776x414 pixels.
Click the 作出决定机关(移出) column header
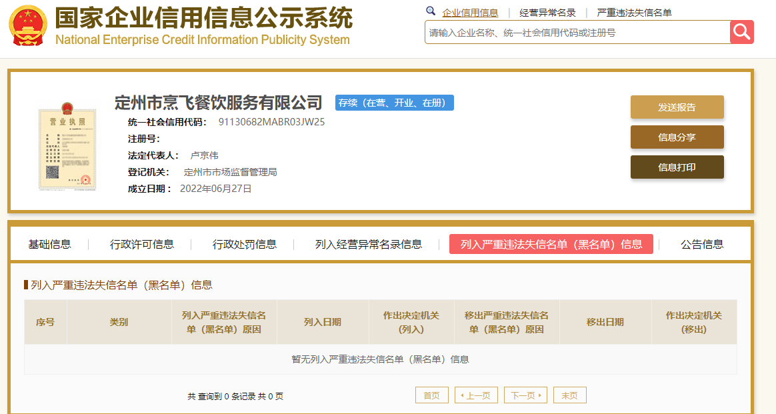coord(694,322)
